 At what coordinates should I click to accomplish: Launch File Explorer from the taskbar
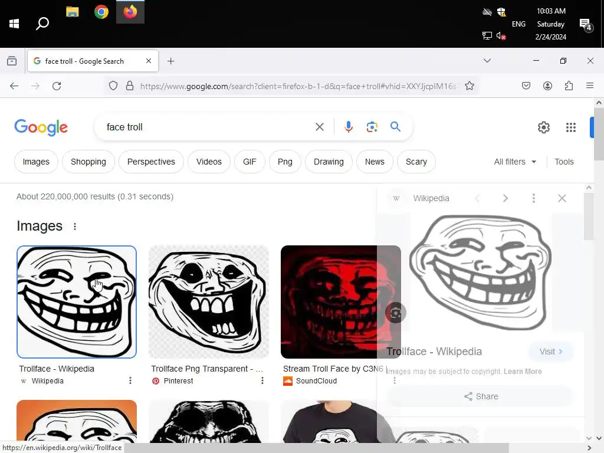pos(72,12)
